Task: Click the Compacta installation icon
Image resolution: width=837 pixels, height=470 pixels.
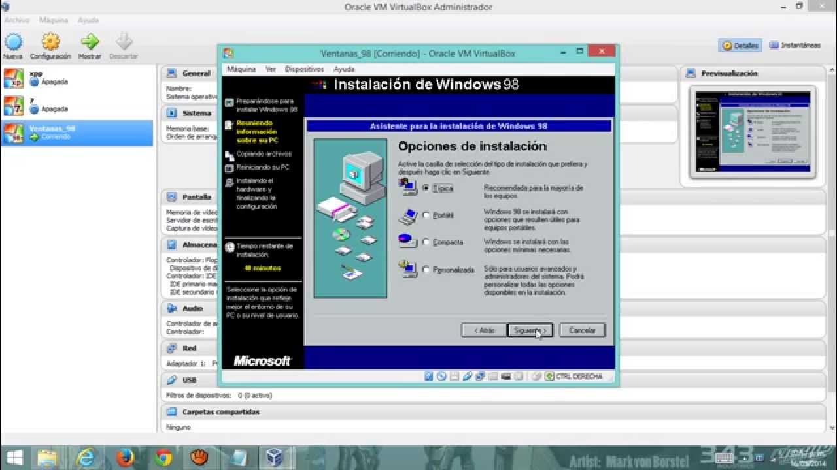Action: (407, 241)
